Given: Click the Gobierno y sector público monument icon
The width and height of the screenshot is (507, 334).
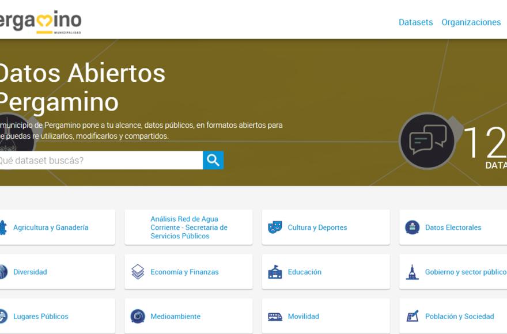Looking at the screenshot, I should point(413,272).
